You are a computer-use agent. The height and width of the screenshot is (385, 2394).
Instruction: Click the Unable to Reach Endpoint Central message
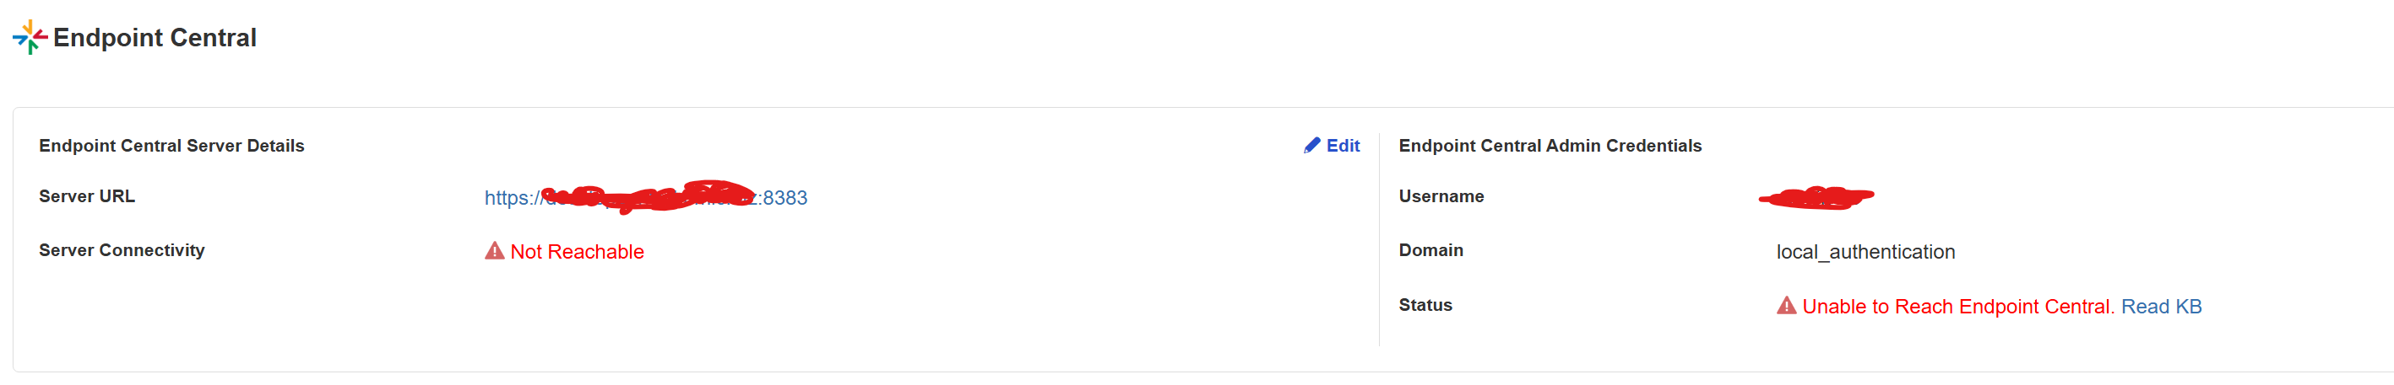click(1957, 306)
